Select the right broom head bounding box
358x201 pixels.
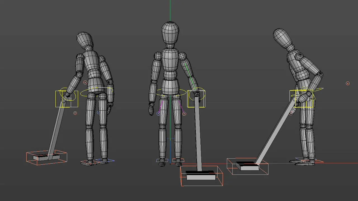tap(247, 167)
